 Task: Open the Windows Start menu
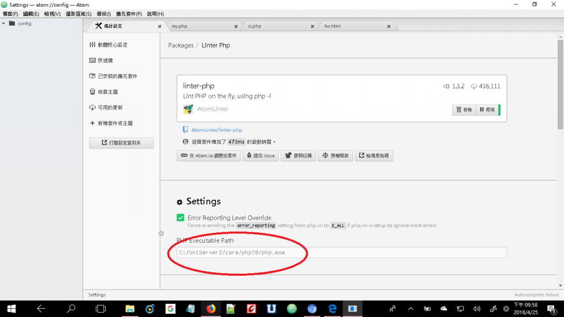click(x=11, y=309)
